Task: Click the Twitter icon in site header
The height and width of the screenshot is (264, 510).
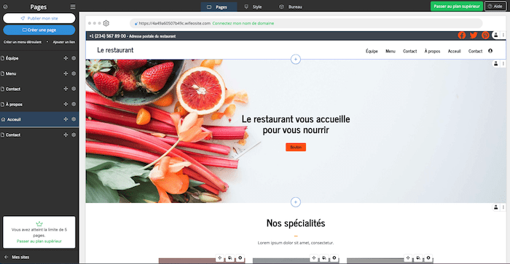Action: point(474,36)
